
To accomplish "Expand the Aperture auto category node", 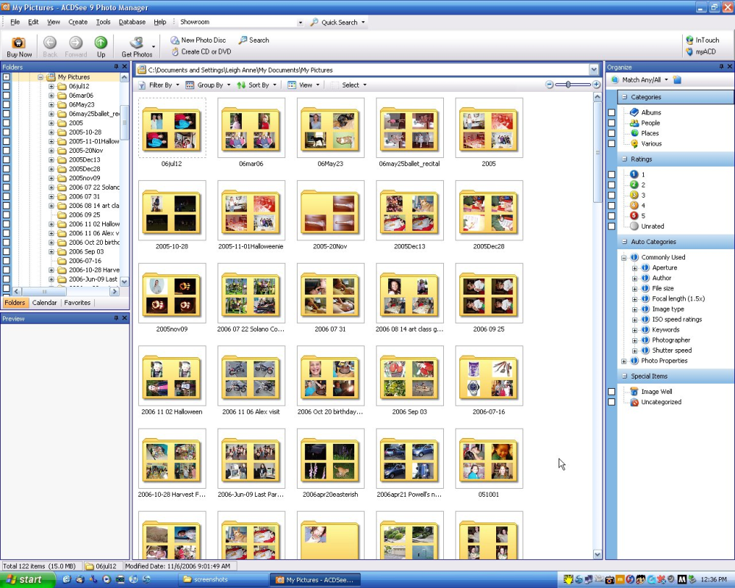I will [635, 268].
